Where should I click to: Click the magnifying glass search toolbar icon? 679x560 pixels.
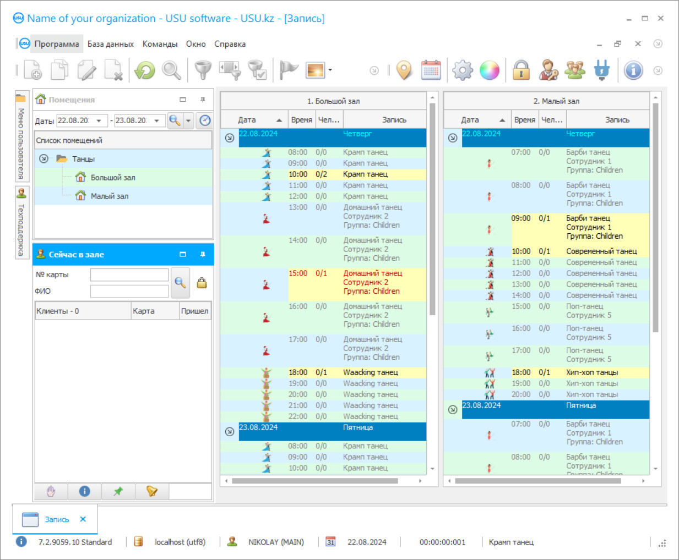(x=171, y=70)
